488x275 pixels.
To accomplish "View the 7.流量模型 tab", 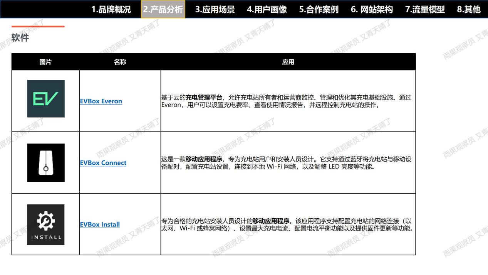I will point(425,9).
